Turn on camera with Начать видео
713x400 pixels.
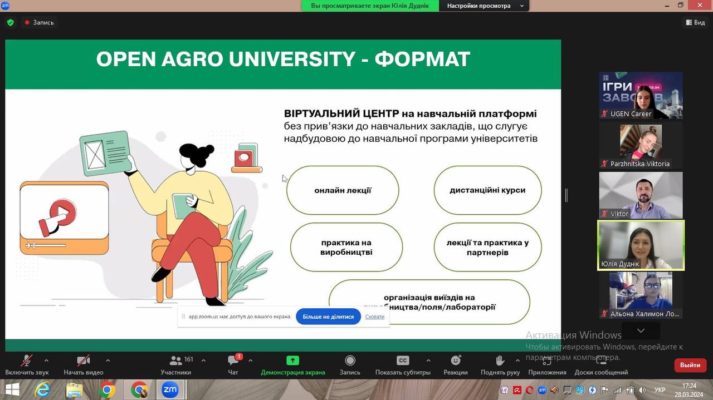click(x=83, y=361)
